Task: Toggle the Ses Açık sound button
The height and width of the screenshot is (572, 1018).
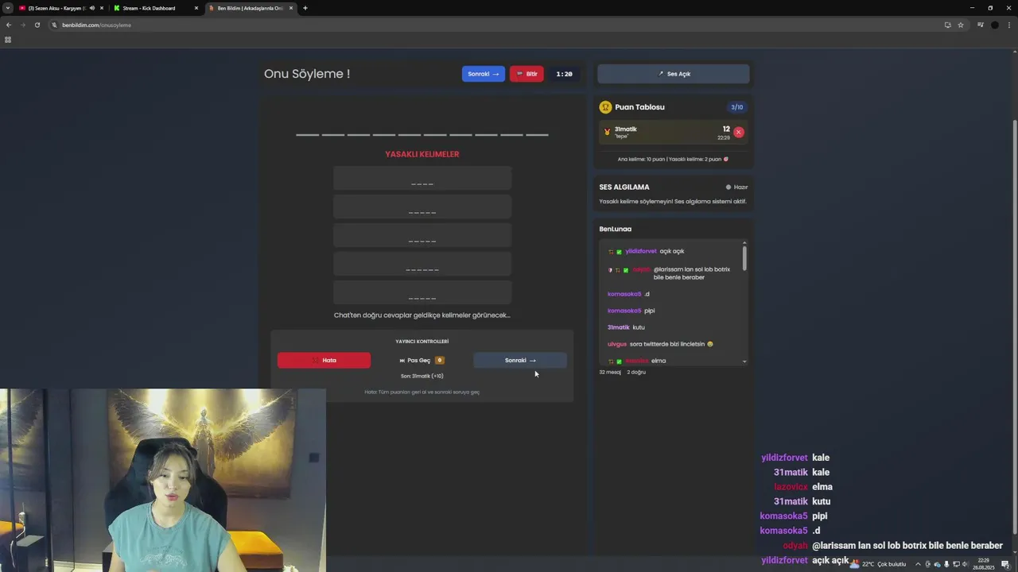Action: click(674, 74)
